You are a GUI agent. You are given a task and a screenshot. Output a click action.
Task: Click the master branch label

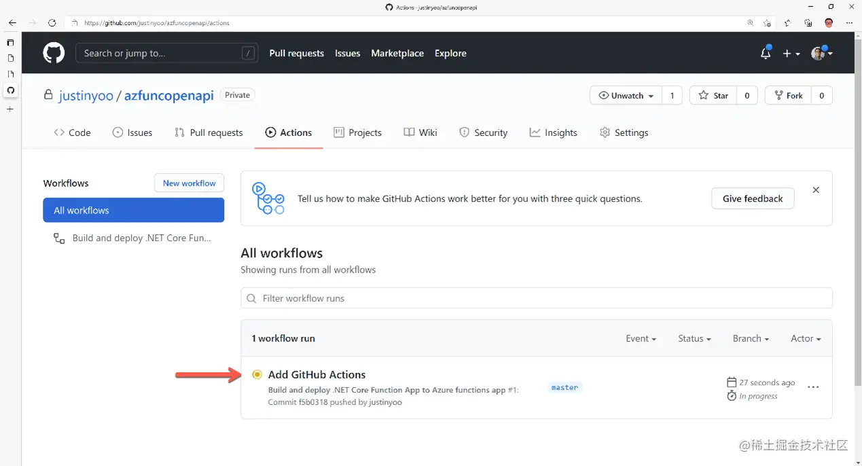564,387
